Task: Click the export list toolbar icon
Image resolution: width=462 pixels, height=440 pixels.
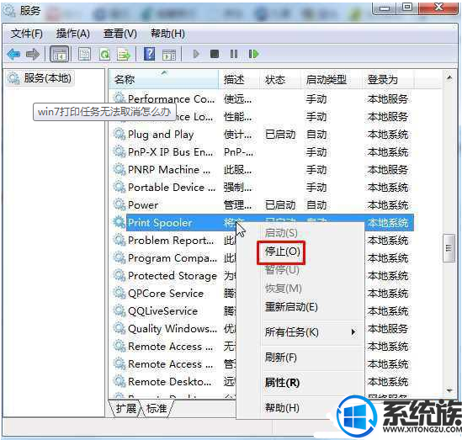Action: coord(124,55)
